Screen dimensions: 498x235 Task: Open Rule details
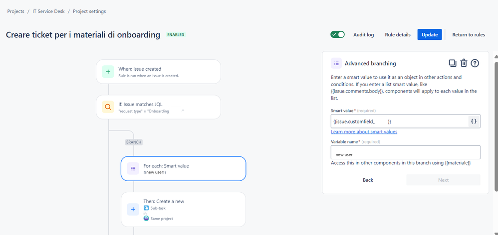click(398, 35)
